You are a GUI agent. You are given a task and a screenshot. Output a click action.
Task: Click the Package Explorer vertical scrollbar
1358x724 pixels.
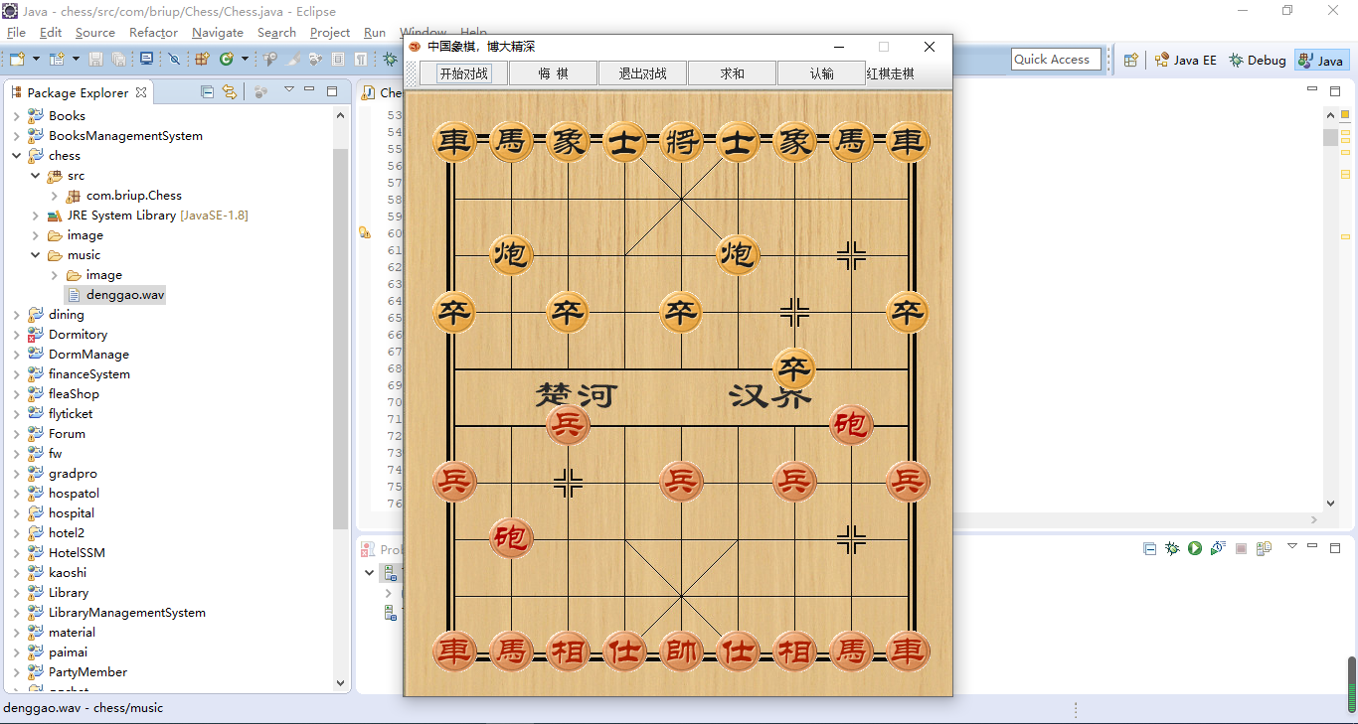pos(340,338)
